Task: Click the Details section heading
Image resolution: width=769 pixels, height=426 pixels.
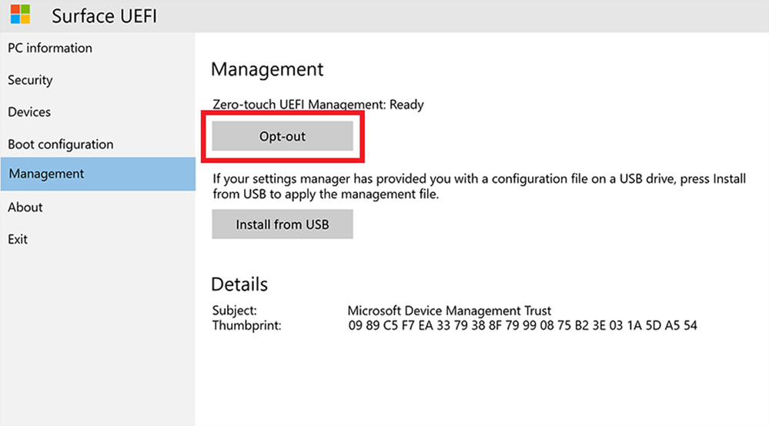Action: click(x=239, y=285)
